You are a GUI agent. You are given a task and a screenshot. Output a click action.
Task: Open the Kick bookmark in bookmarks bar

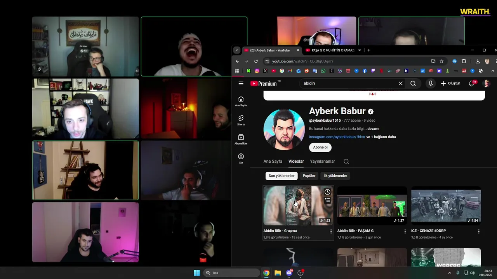pyautogui.click(x=248, y=71)
